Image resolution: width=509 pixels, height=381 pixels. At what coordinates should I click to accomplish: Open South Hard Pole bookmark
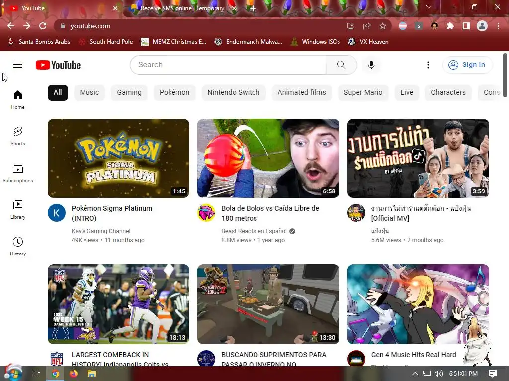pyautogui.click(x=106, y=42)
